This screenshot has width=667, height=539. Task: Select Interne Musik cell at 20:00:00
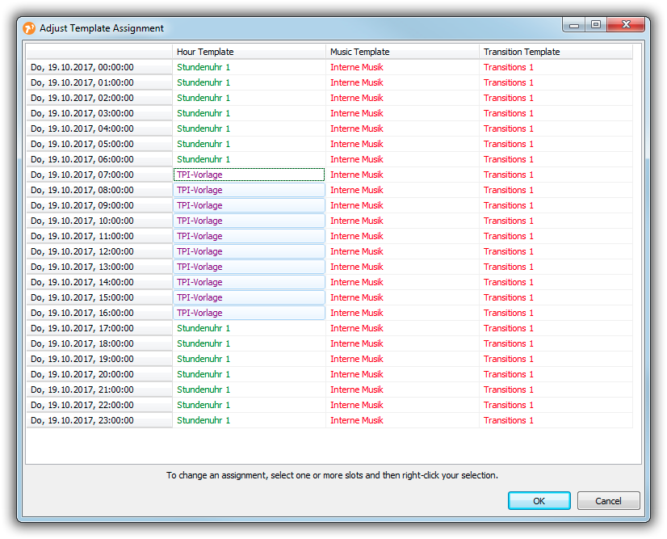402,374
